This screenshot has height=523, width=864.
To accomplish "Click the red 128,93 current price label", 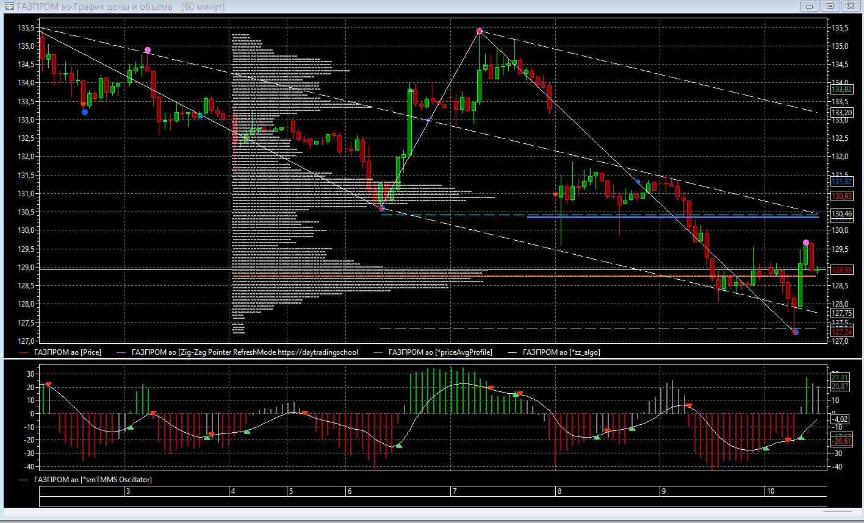I will point(841,269).
